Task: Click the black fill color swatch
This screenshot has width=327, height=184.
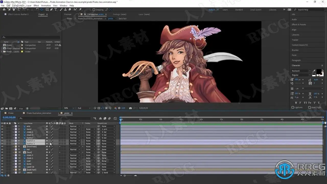Action: (319, 72)
